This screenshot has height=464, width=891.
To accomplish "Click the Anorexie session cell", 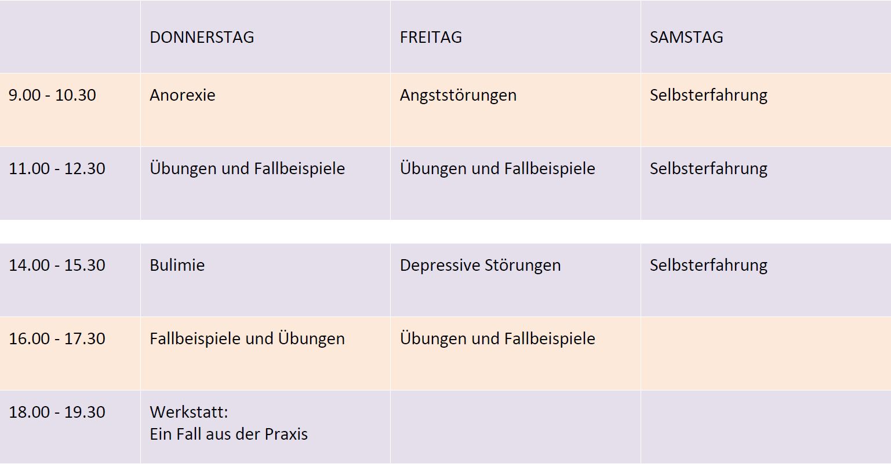I will pyautogui.click(x=183, y=95).
